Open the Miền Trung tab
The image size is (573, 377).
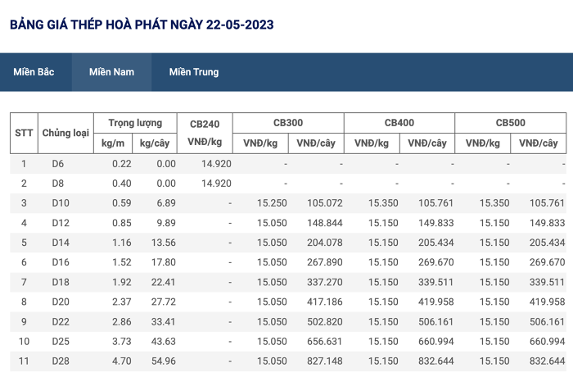tap(194, 72)
